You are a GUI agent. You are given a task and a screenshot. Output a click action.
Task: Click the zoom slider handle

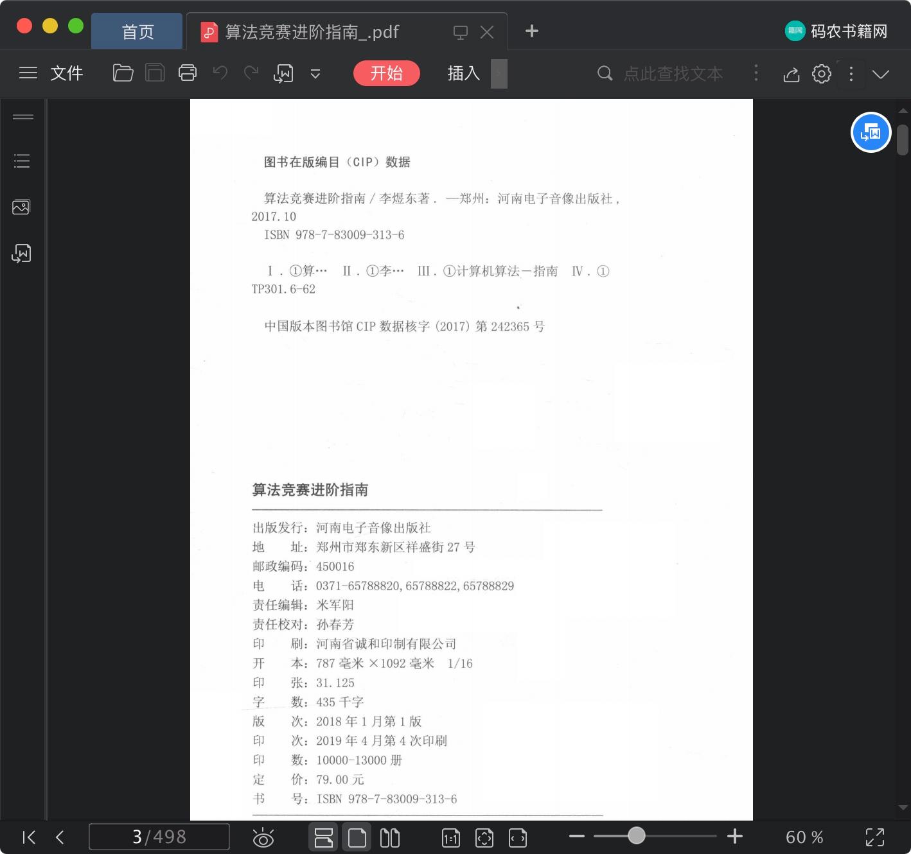tap(637, 835)
